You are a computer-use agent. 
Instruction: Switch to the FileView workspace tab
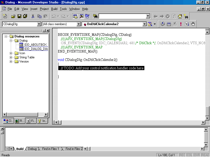click(x=31, y=121)
